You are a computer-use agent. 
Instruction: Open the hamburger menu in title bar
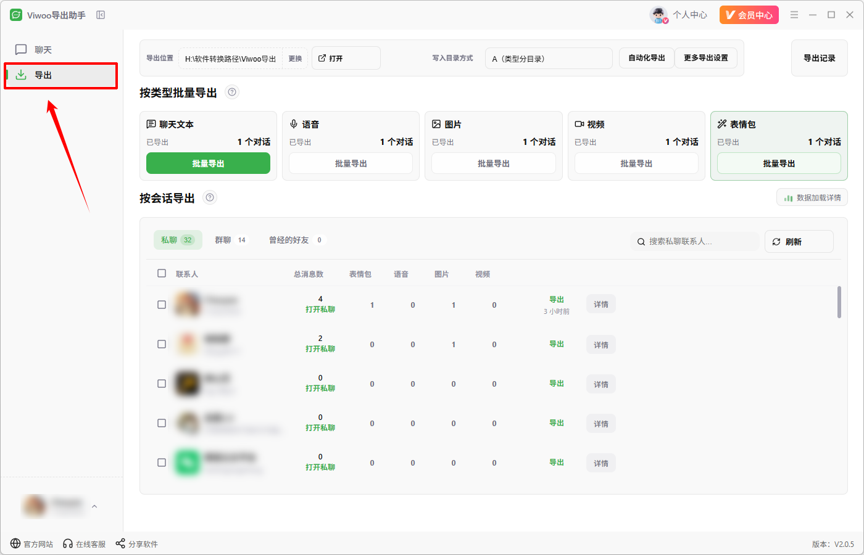tap(794, 15)
